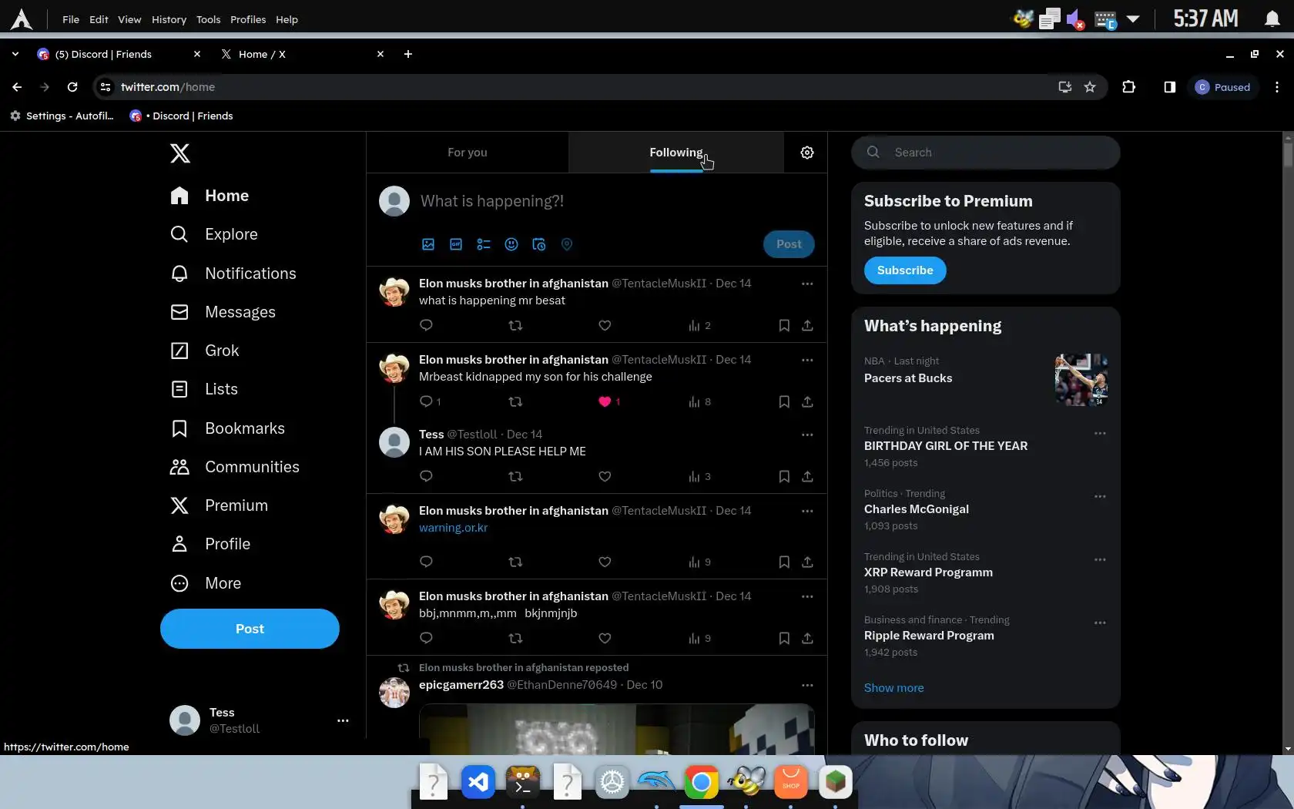Select the Following tab
Image resolution: width=1294 pixels, height=809 pixels.
(x=675, y=153)
